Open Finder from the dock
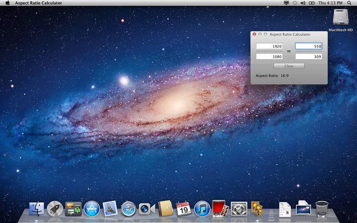The height and width of the screenshot is (223, 357). click(37, 208)
